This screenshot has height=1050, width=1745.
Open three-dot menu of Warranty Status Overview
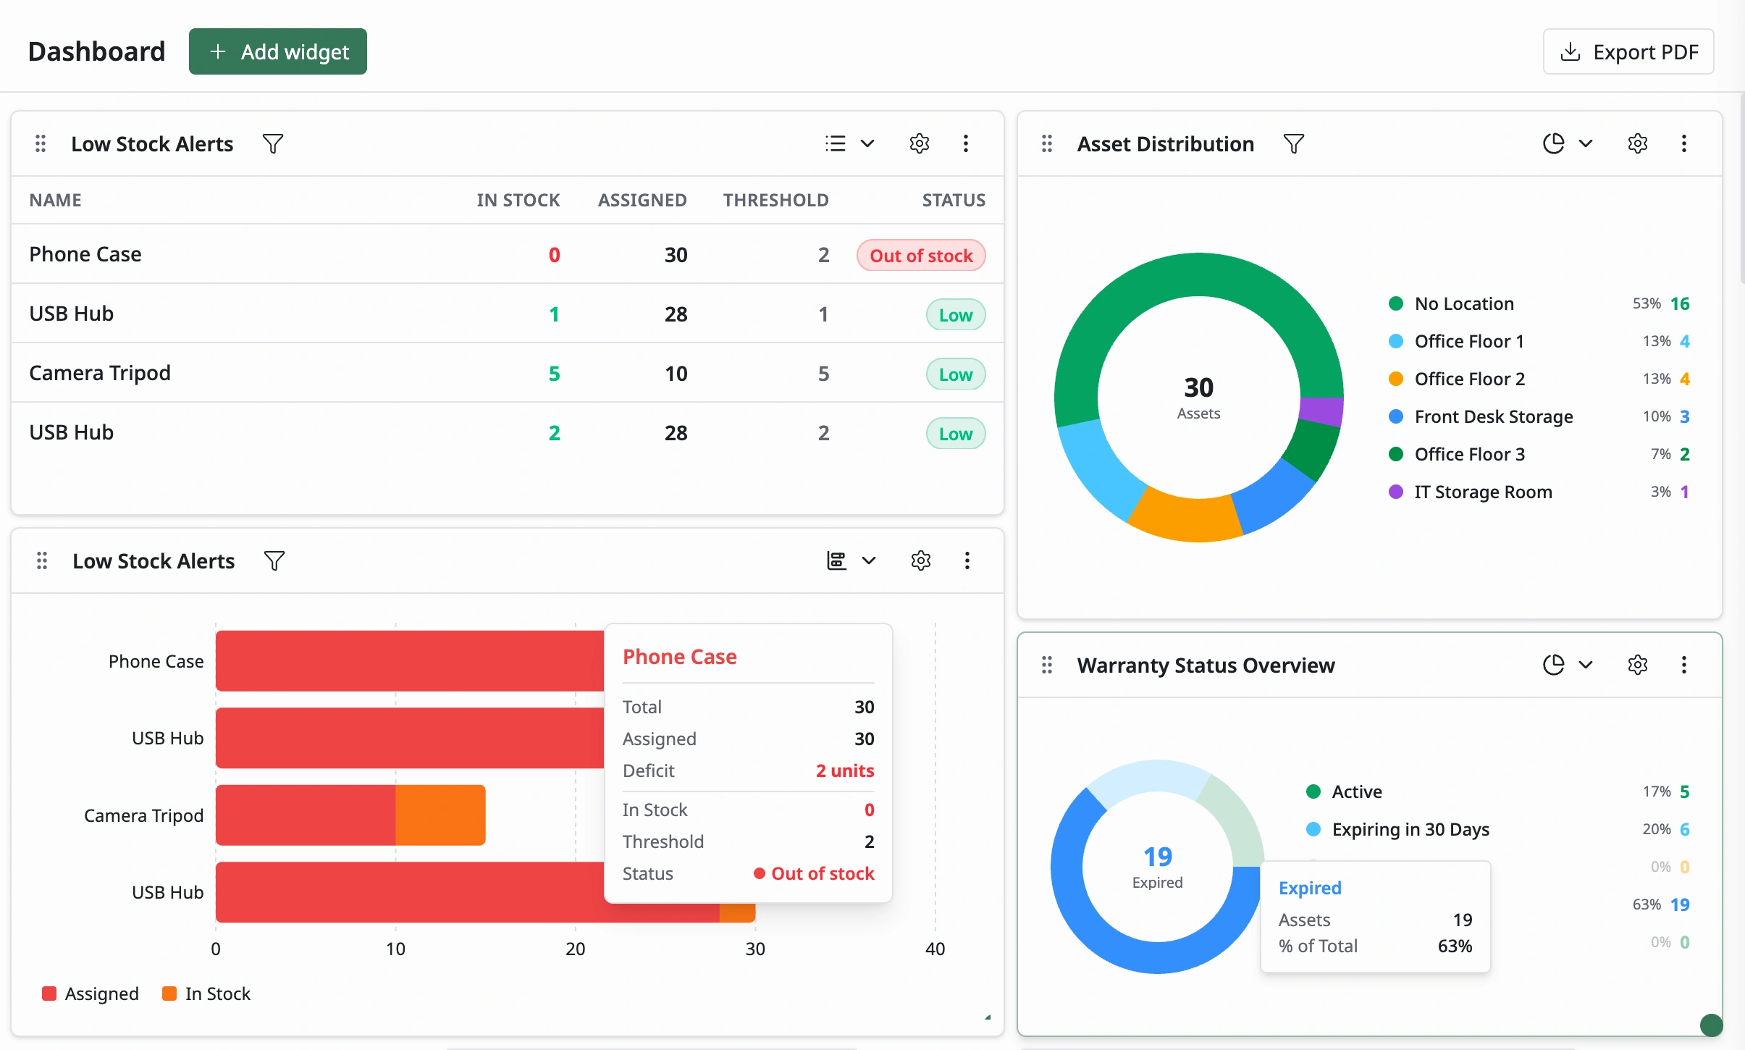click(x=1684, y=665)
